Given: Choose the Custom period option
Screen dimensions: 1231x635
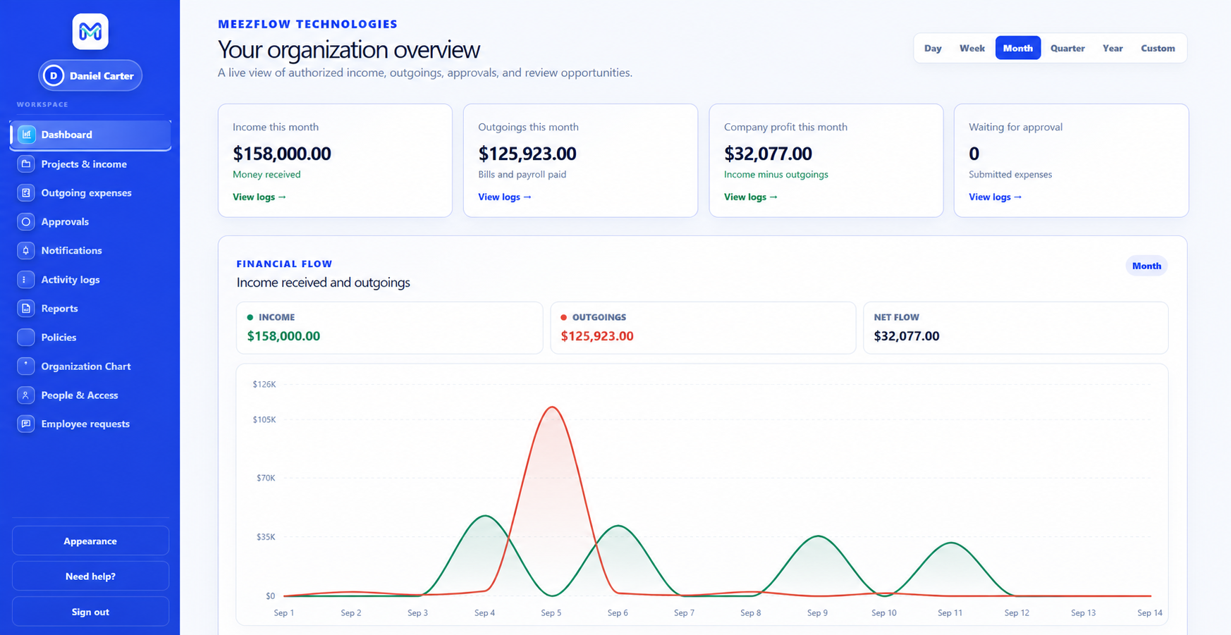Looking at the screenshot, I should click(1158, 48).
